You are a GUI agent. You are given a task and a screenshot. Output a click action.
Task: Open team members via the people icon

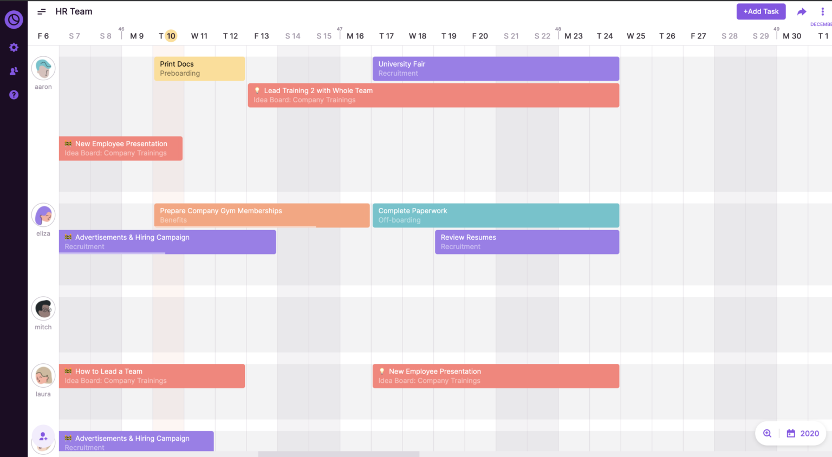pos(14,71)
